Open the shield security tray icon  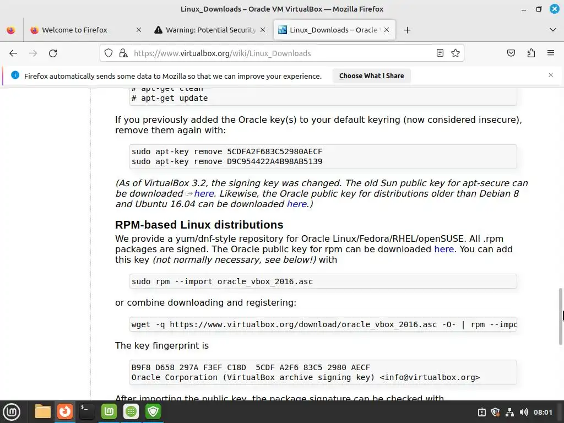point(495,412)
